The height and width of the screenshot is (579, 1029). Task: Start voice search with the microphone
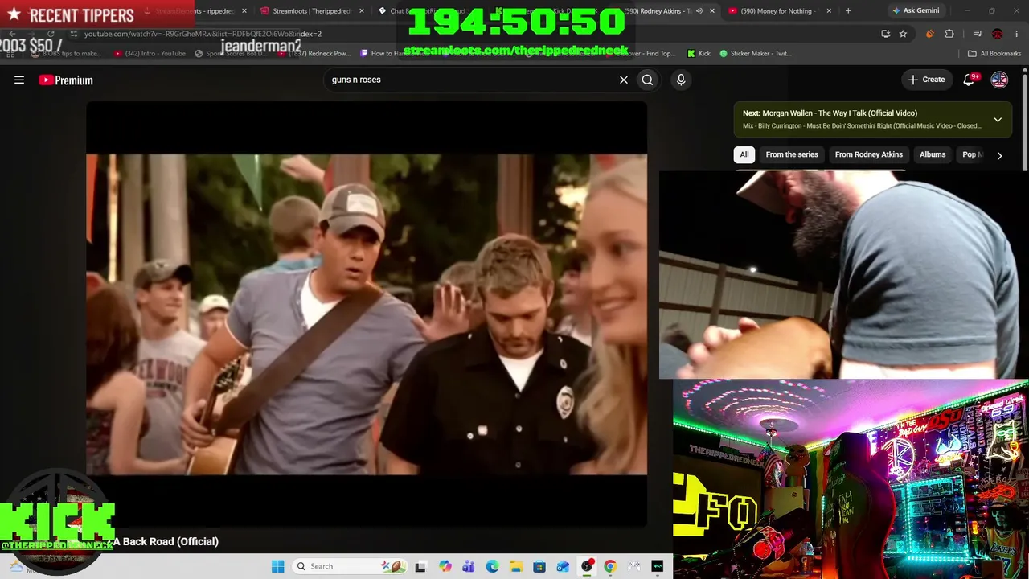[681, 80]
